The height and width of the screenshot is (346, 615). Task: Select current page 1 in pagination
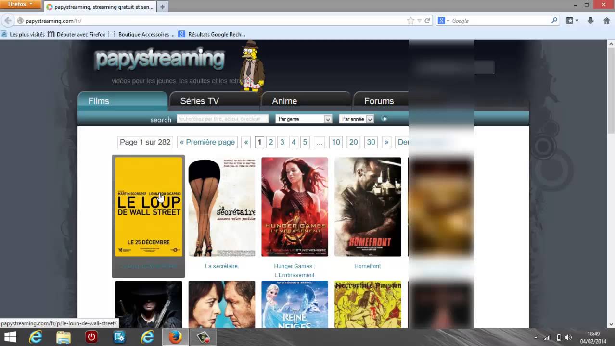[259, 142]
